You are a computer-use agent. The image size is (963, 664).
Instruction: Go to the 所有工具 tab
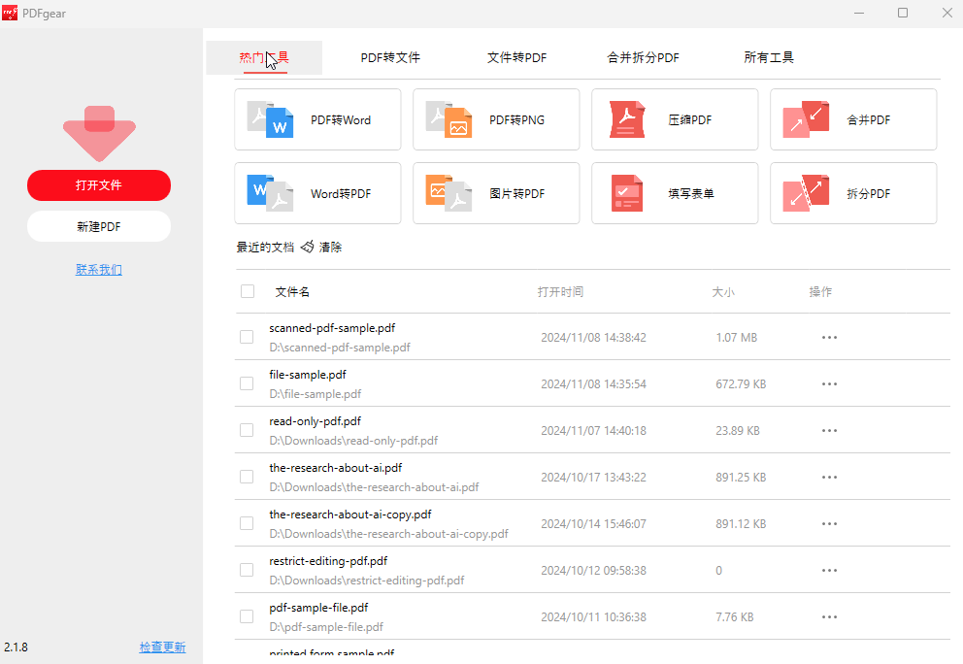(769, 58)
